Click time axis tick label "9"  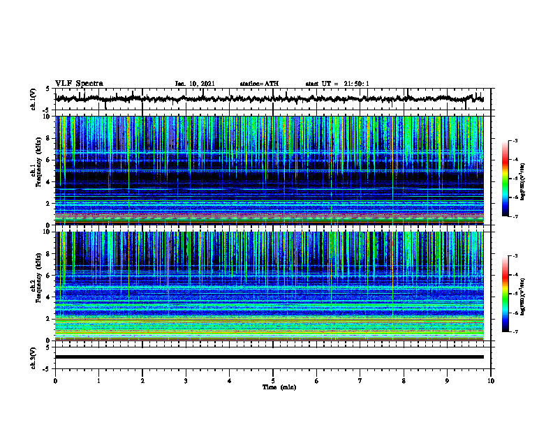click(447, 381)
